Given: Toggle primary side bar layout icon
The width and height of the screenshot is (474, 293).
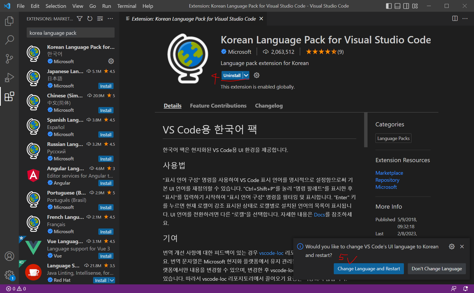Looking at the screenshot, I should click(389, 6).
